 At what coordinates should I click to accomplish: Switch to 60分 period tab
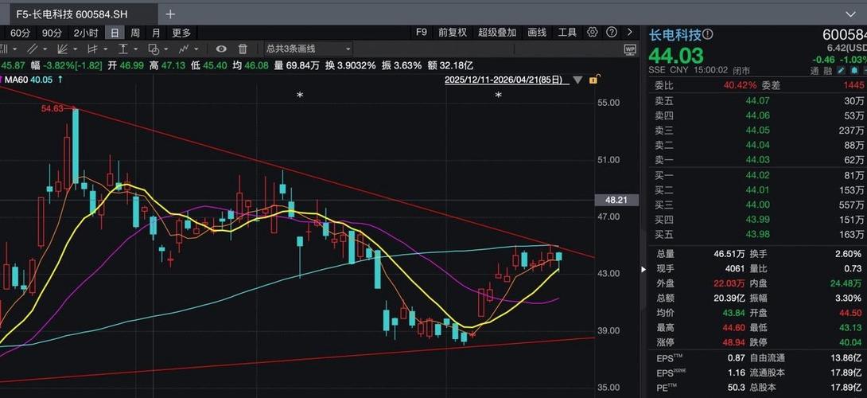point(21,33)
